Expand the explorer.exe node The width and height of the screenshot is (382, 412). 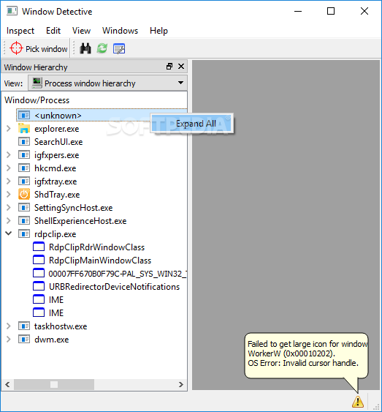tap(9, 129)
